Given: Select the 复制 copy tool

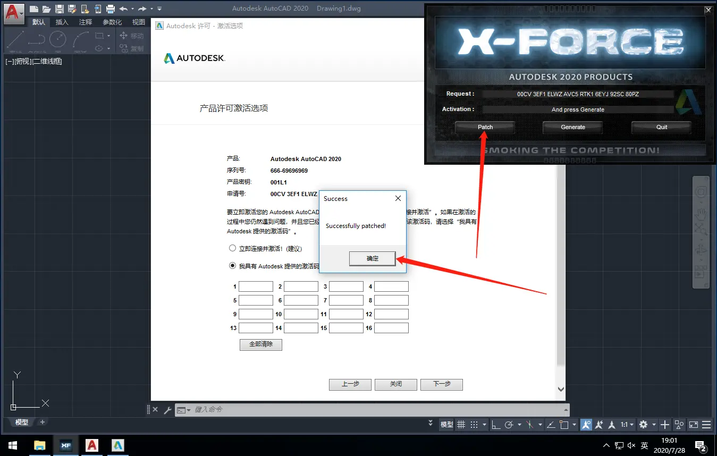Looking at the screenshot, I should (x=131, y=48).
